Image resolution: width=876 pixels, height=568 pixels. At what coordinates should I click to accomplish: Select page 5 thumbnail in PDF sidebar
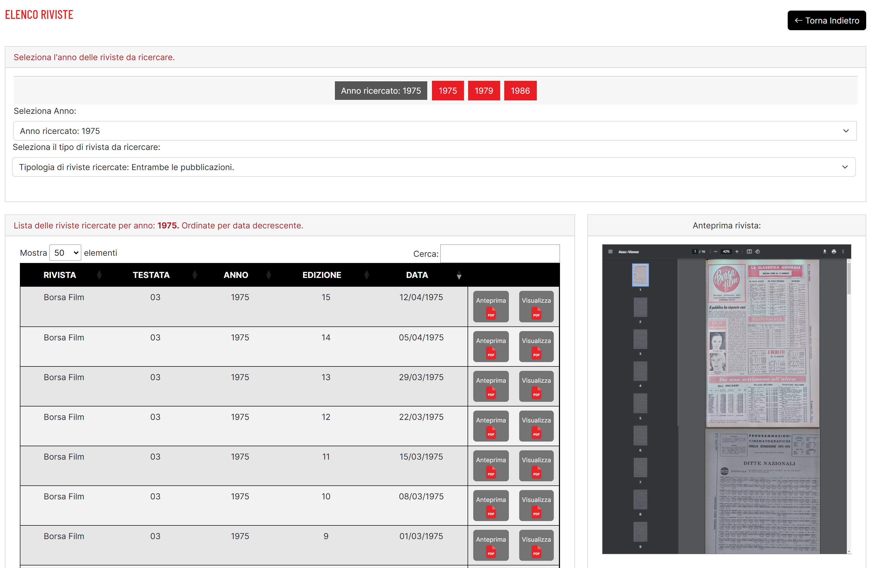pyautogui.click(x=641, y=403)
